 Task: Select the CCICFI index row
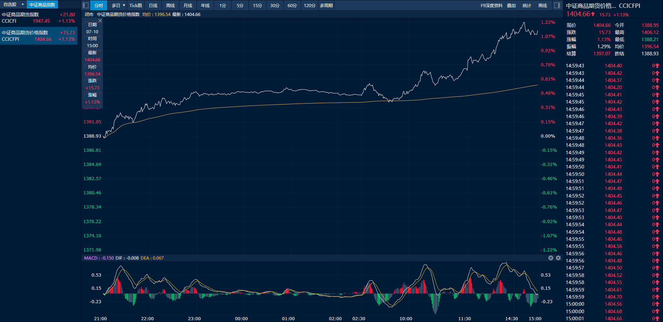tap(39, 18)
